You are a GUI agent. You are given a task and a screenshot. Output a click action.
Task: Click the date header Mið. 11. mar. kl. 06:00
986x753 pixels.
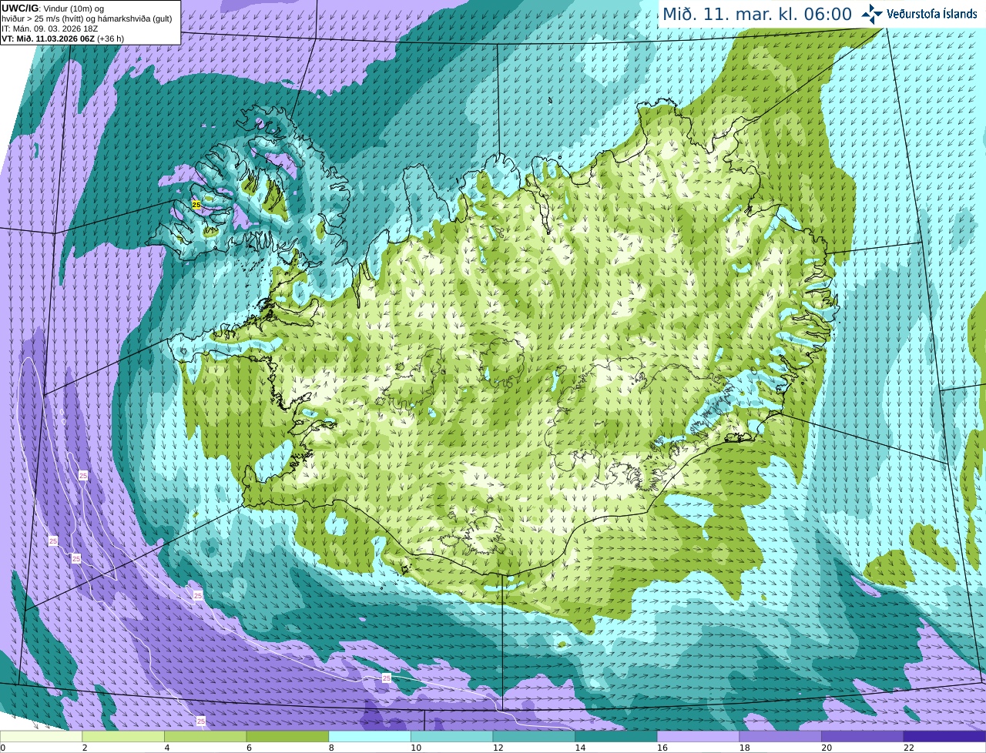click(757, 14)
